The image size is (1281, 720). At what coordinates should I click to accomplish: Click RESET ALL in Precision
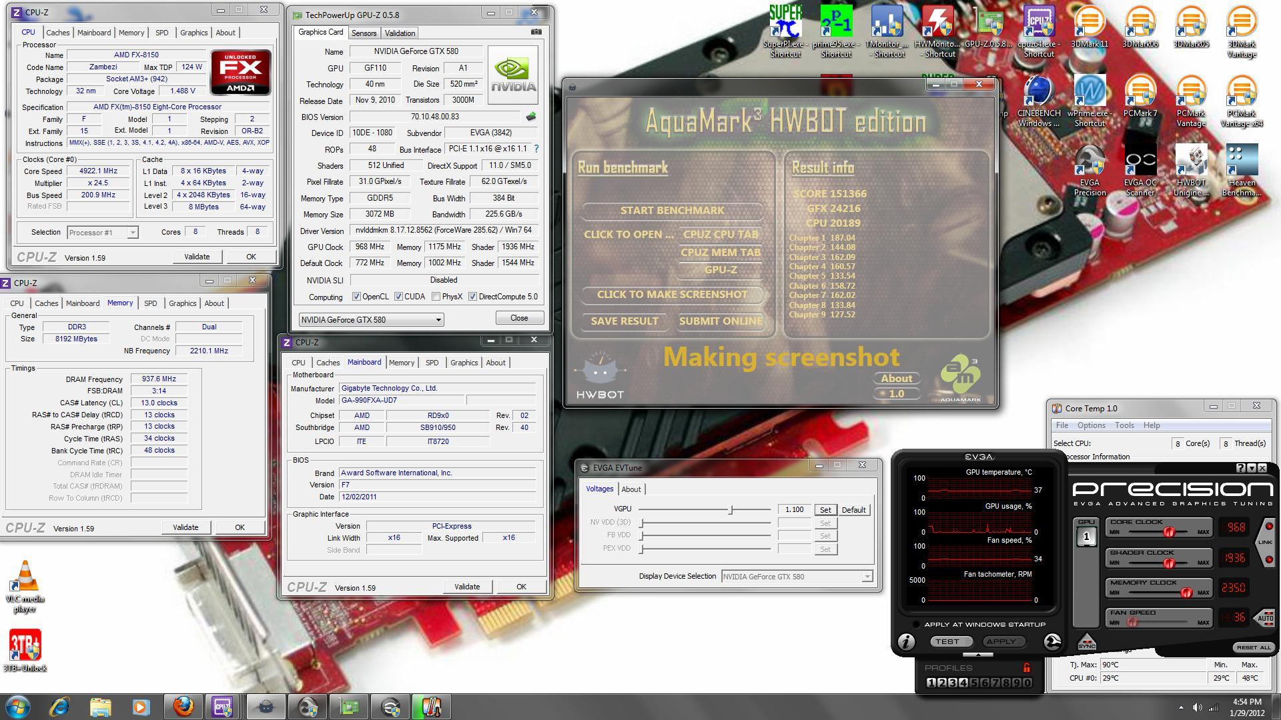pyautogui.click(x=1254, y=647)
